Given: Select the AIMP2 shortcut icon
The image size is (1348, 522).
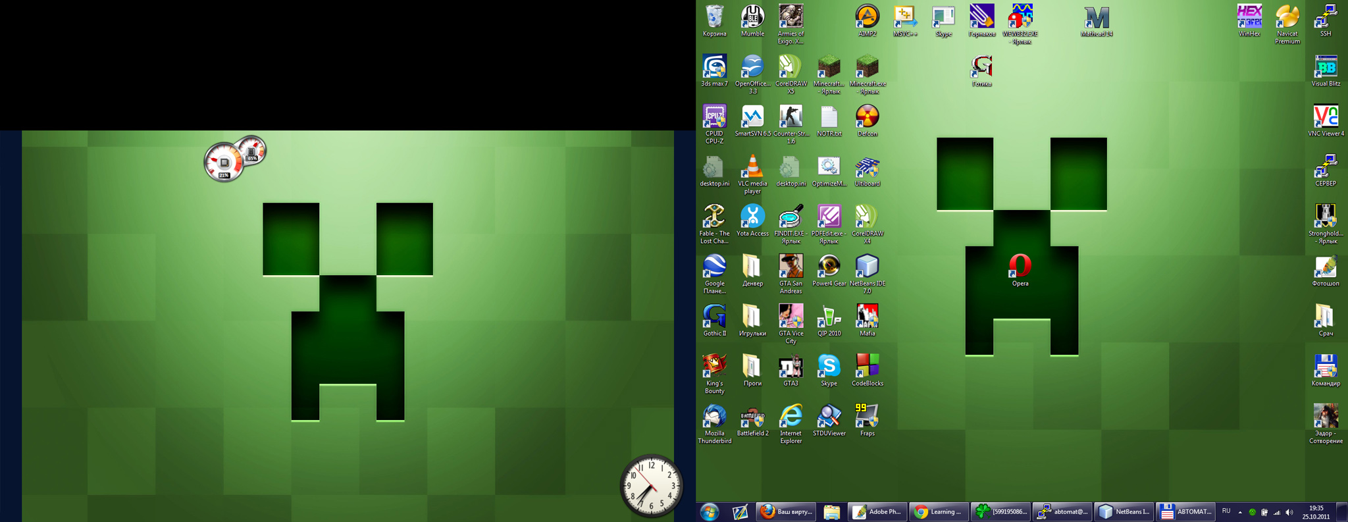Looking at the screenshot, I should tap(867, 17).
